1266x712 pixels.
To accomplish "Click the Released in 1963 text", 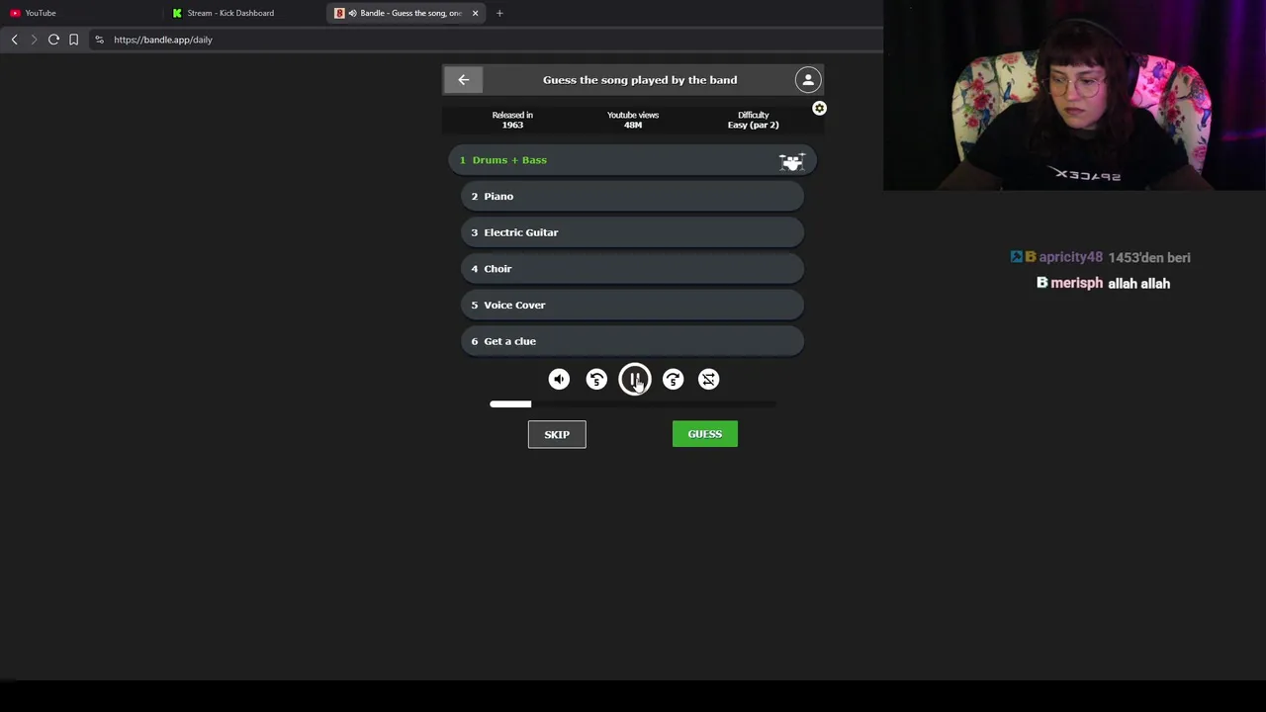I will 512,120.
